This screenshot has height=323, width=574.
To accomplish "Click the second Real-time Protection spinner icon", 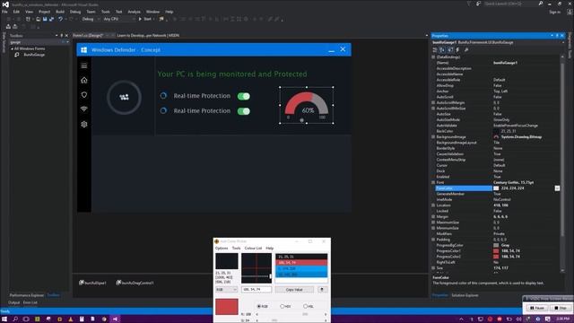I will tap(163, 110).
